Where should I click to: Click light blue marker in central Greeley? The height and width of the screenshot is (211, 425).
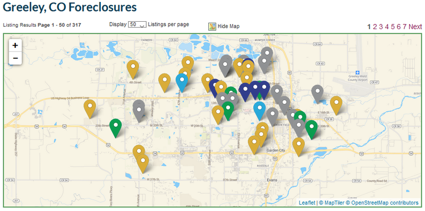tap(260, 111)
